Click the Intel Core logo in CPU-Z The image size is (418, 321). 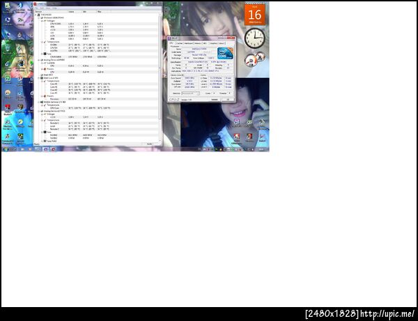pyautogui.click(x=225, y=54)
